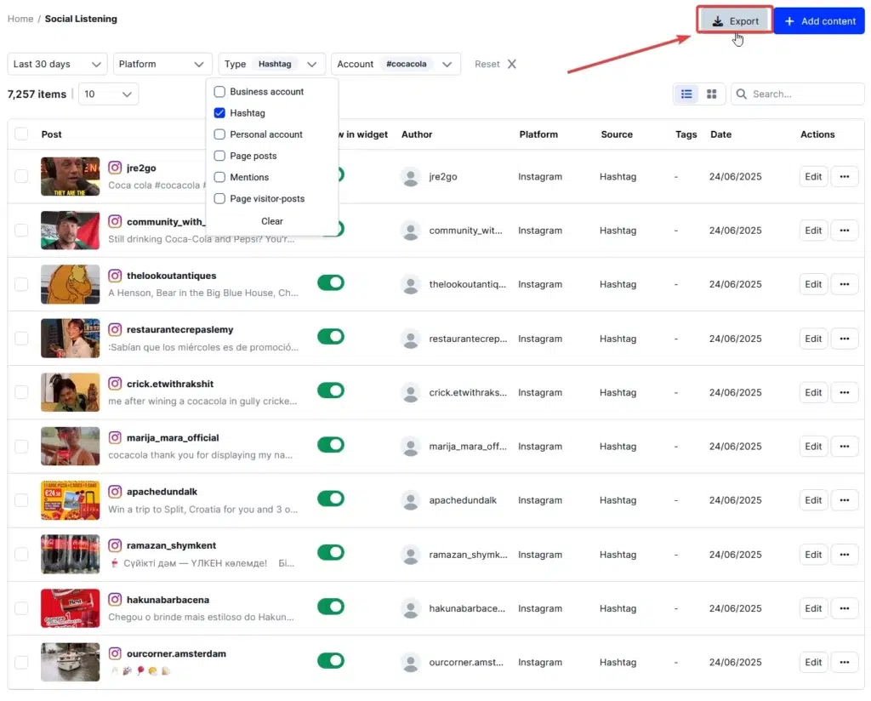This screenshot has width=871, height=701.
Task: Open the Last 30 days date range dropdown
Action: (x=57, y=64)
